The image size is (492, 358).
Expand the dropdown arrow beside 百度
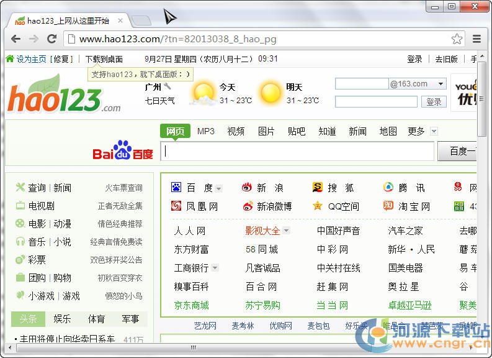click(218, 188)
